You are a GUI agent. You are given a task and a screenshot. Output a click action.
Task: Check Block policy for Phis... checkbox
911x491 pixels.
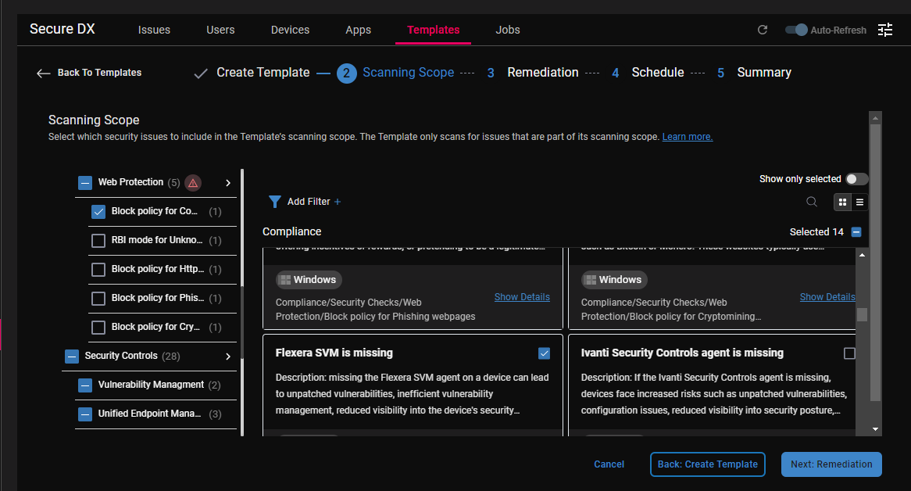[98, 299]
